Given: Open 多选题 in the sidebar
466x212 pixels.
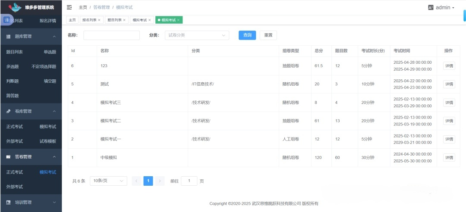Looking at the screenshot, I should [13, 67].
